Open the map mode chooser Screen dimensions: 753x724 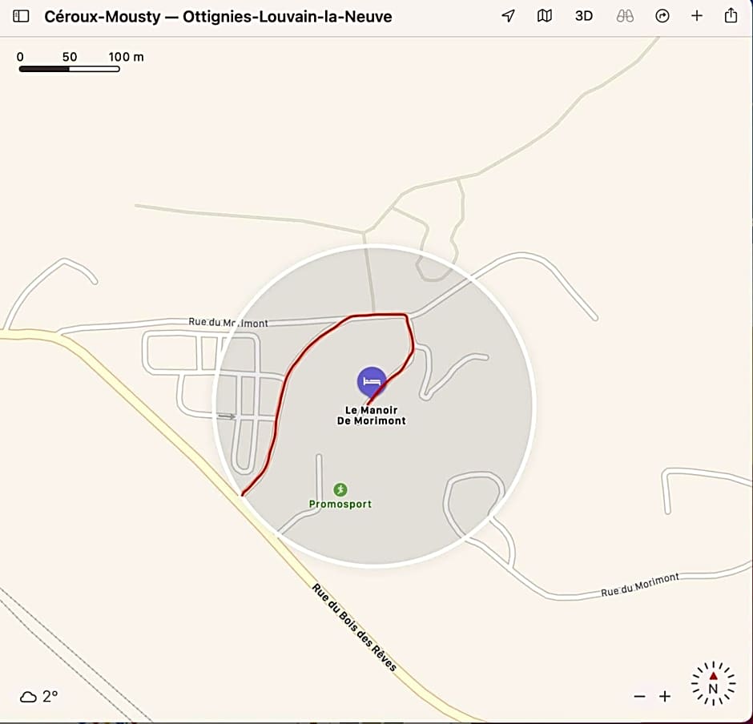pos(544,16)
